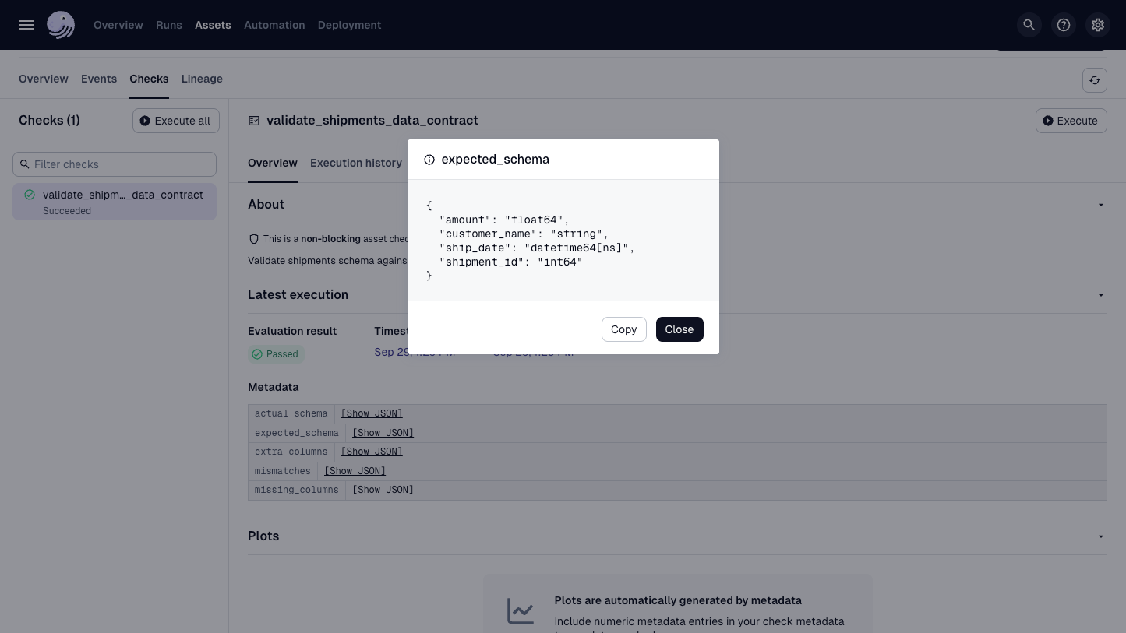The height and width of the screenshot is (633, 1126).
Task: Click the Dagster logo
Action: point(61,24)
